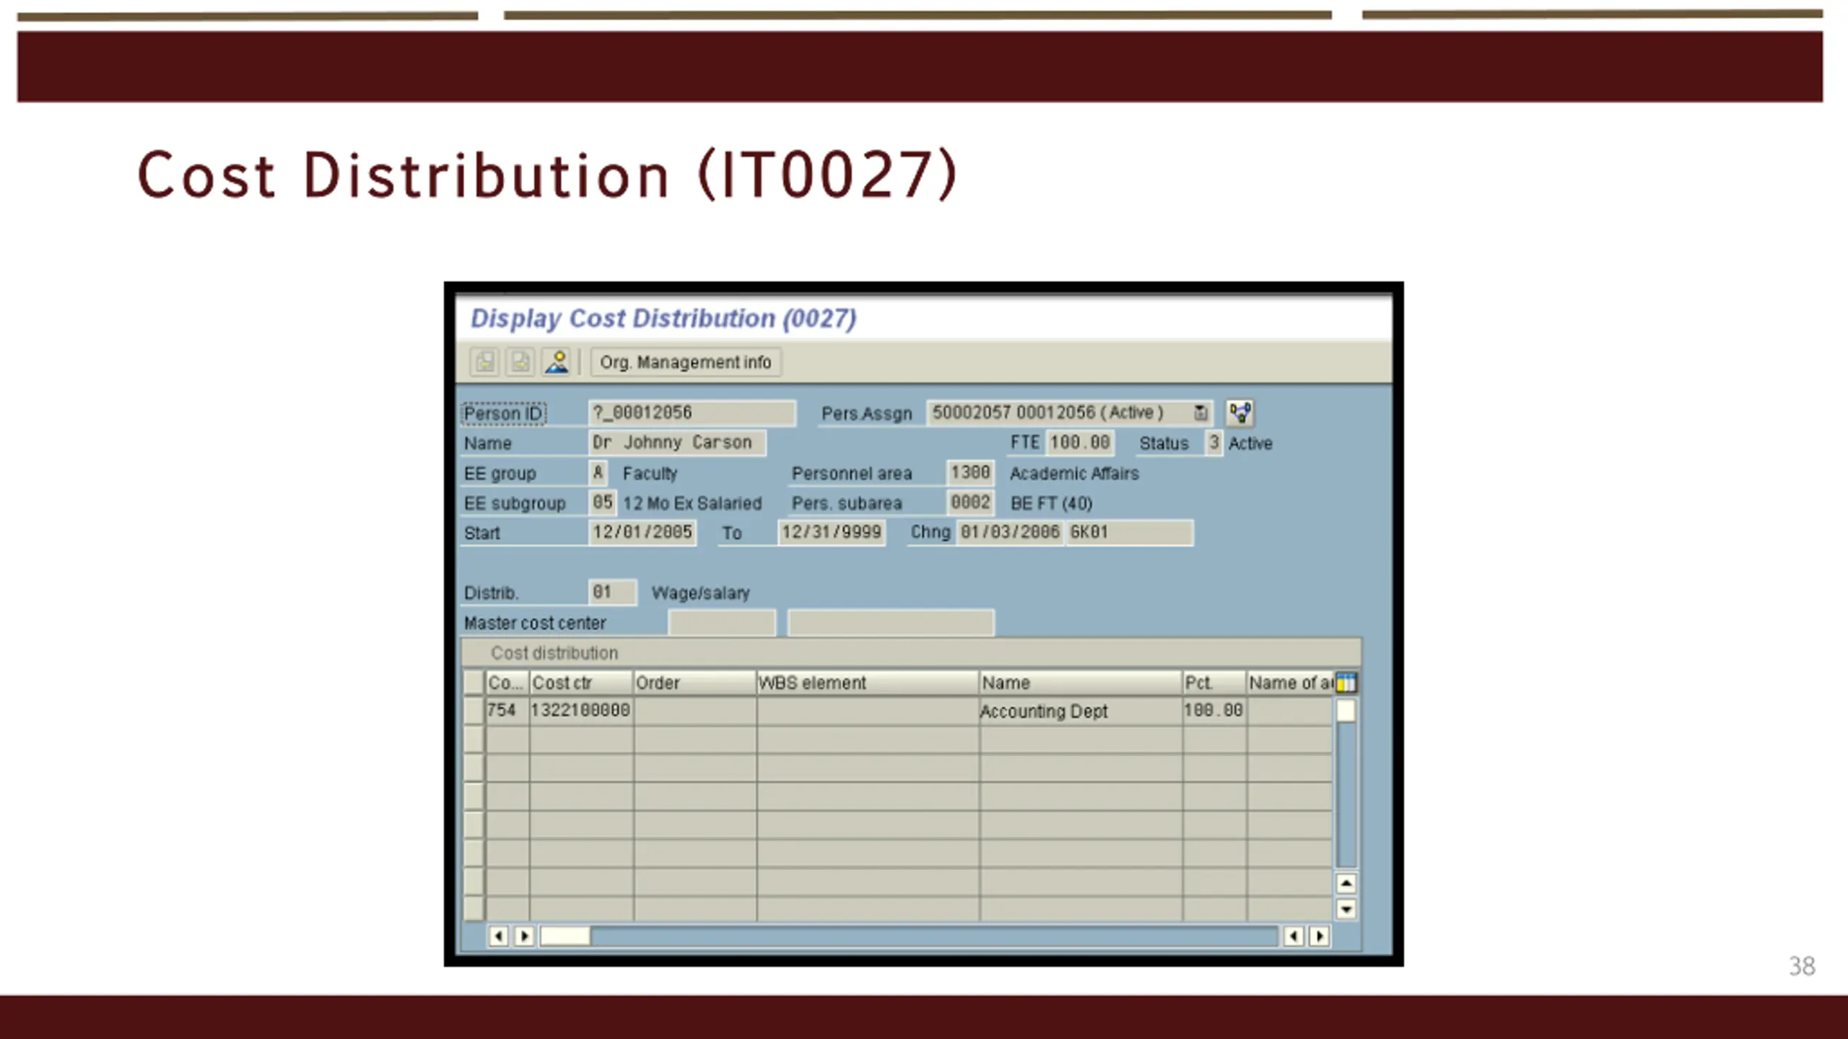This screenshot has width=1848, height=1039.
Task: Click the Co... column header
Action: 507,683
